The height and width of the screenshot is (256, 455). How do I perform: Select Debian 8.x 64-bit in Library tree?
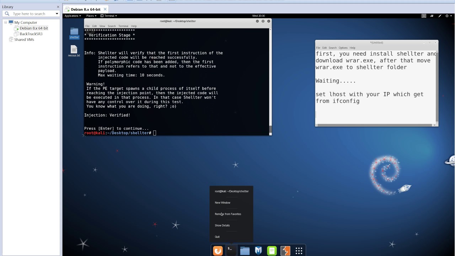point(34,28)
